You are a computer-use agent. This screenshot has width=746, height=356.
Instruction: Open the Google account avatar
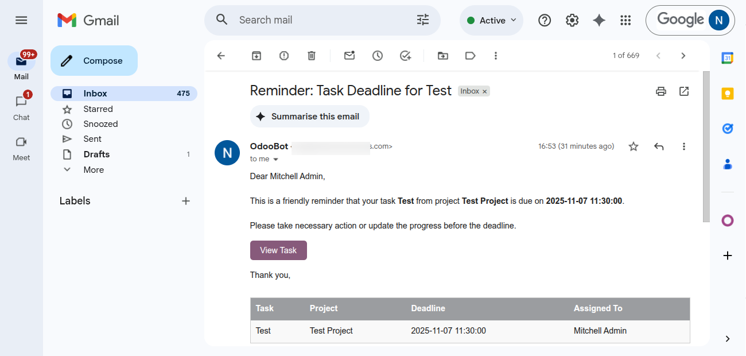[x=719, y=20]
